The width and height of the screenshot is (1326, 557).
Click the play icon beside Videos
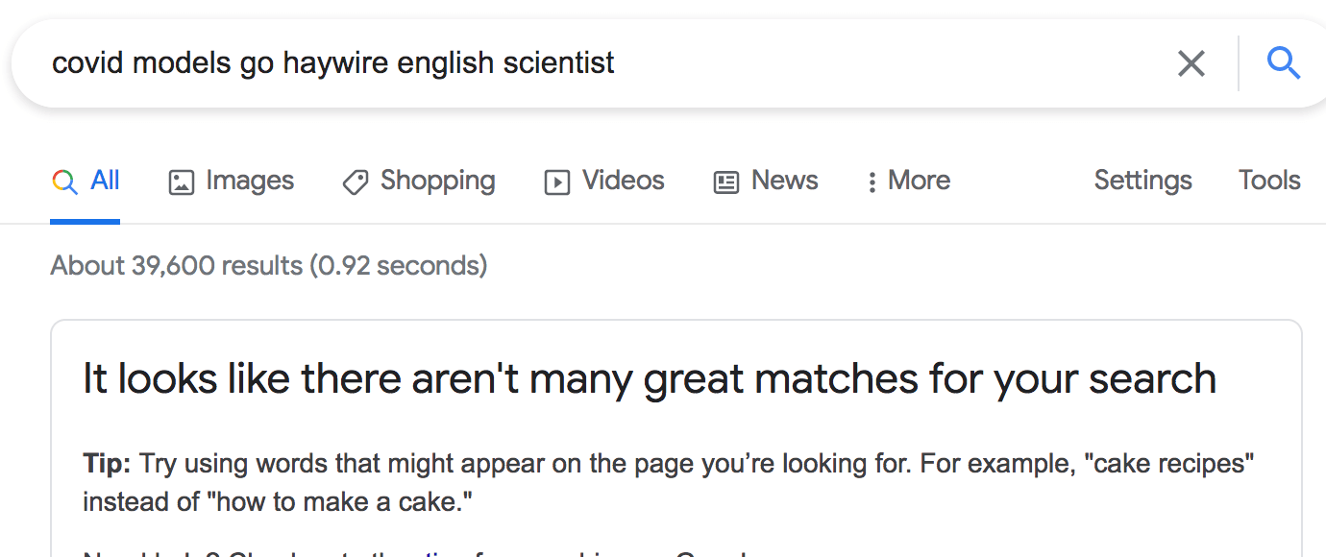point(557,182)
